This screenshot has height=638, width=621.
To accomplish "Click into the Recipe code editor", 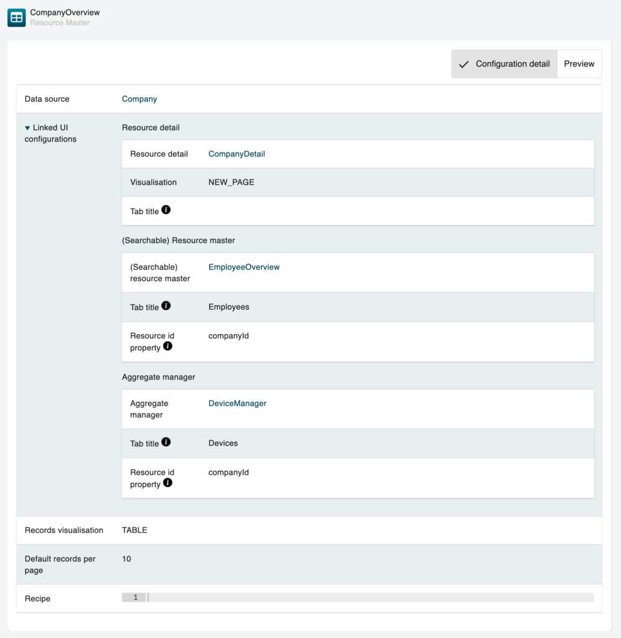I will click(371, 598).
